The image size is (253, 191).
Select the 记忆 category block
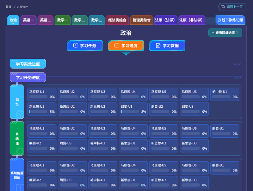tap(17, 101)
